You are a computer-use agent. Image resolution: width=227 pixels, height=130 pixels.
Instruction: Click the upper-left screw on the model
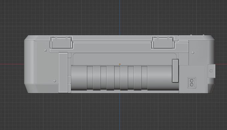pos(45,50)
